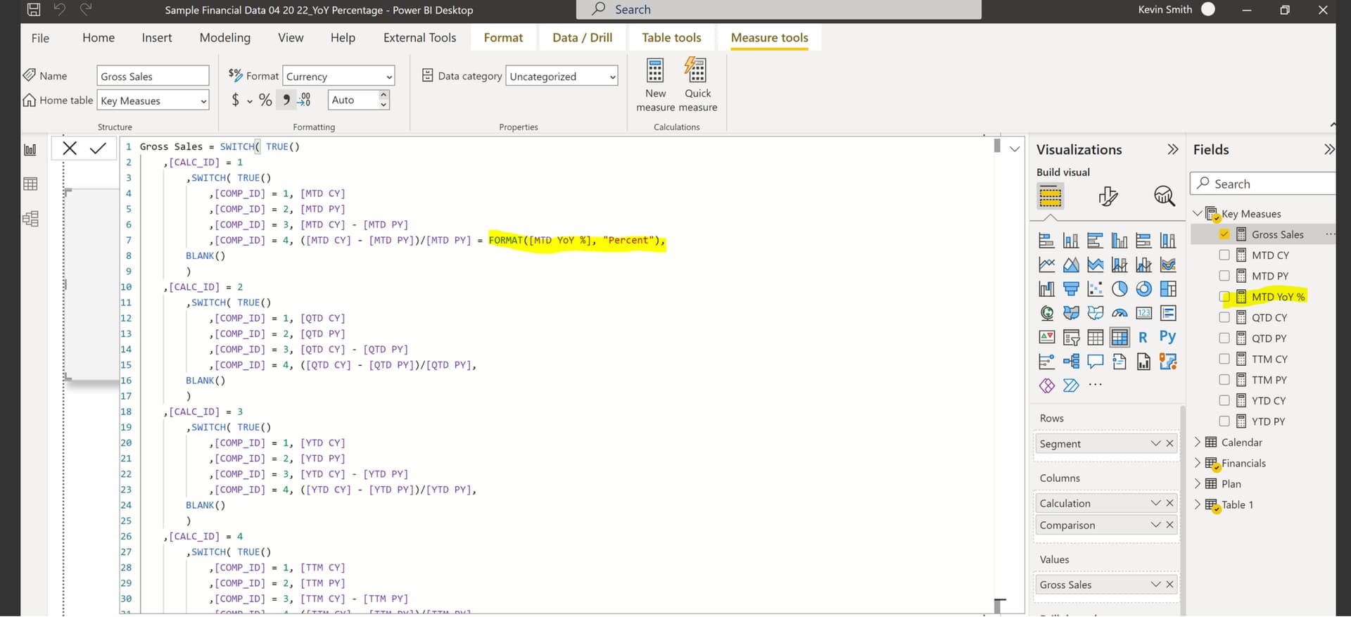Viewport: 1351px width, 617px height.
Task: Insert an R script visual
Action: click(1143, 338)
